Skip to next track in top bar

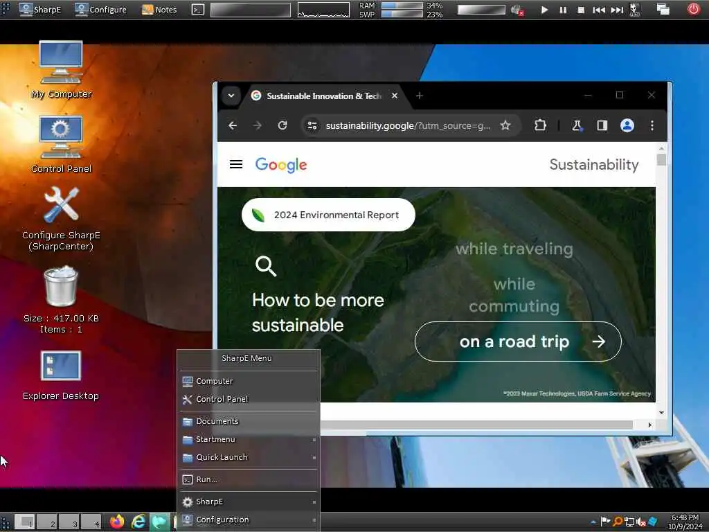tap(617, 10)
